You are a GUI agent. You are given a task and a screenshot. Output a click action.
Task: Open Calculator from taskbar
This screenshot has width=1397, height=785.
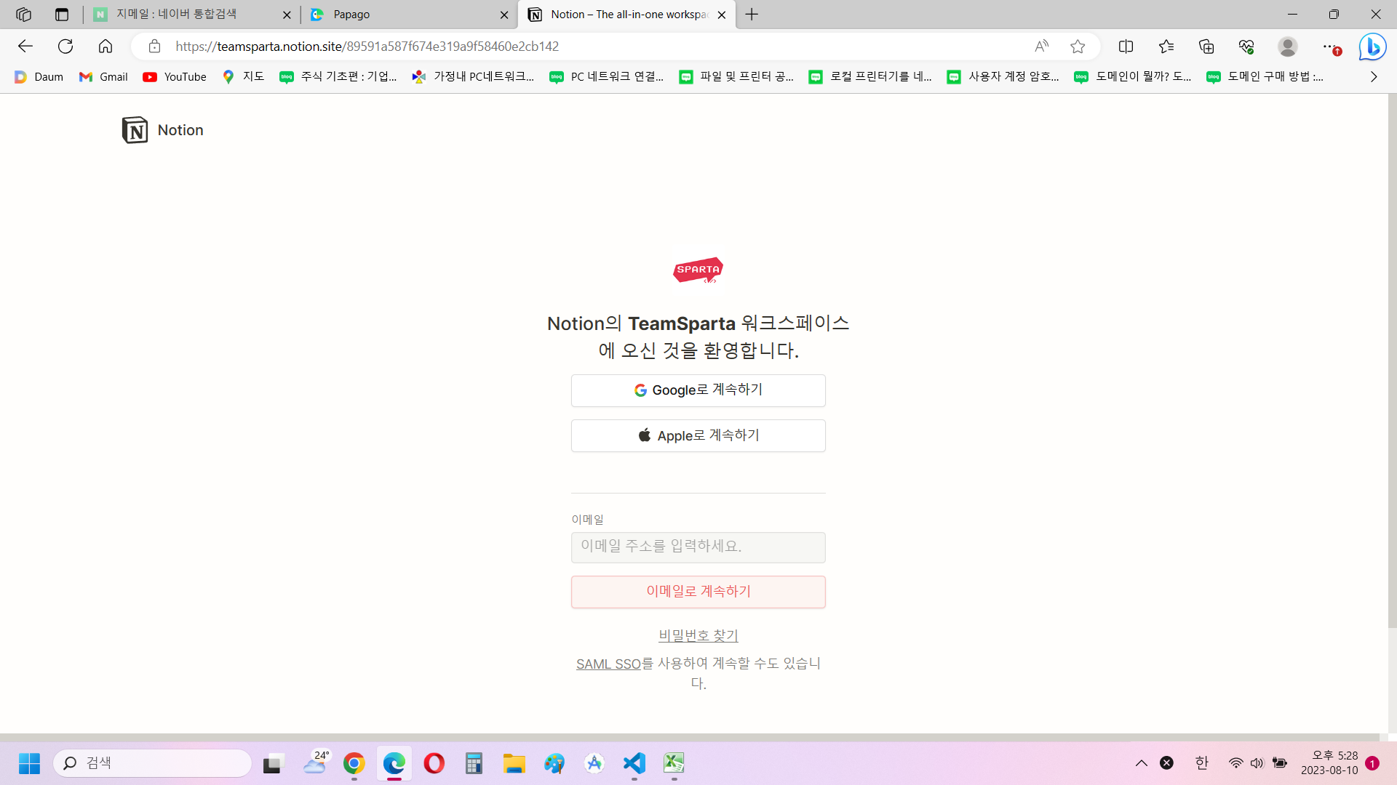tap(474, 763)
